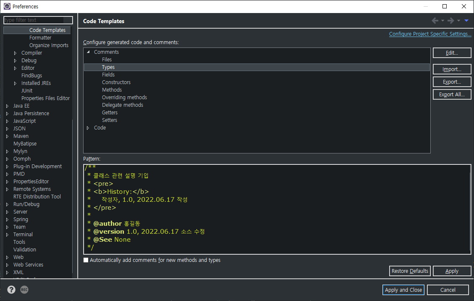Image resolution: width=474 pixels, height=301 pixels.
Task: Select Code Templates in sidebar
Action: (x=47, y=30)
